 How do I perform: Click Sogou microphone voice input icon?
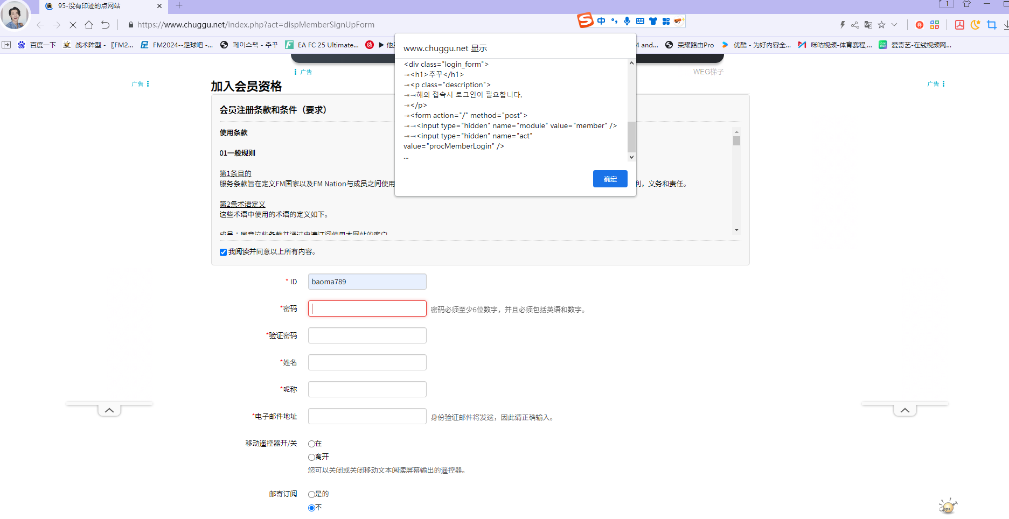pos(627,21)
